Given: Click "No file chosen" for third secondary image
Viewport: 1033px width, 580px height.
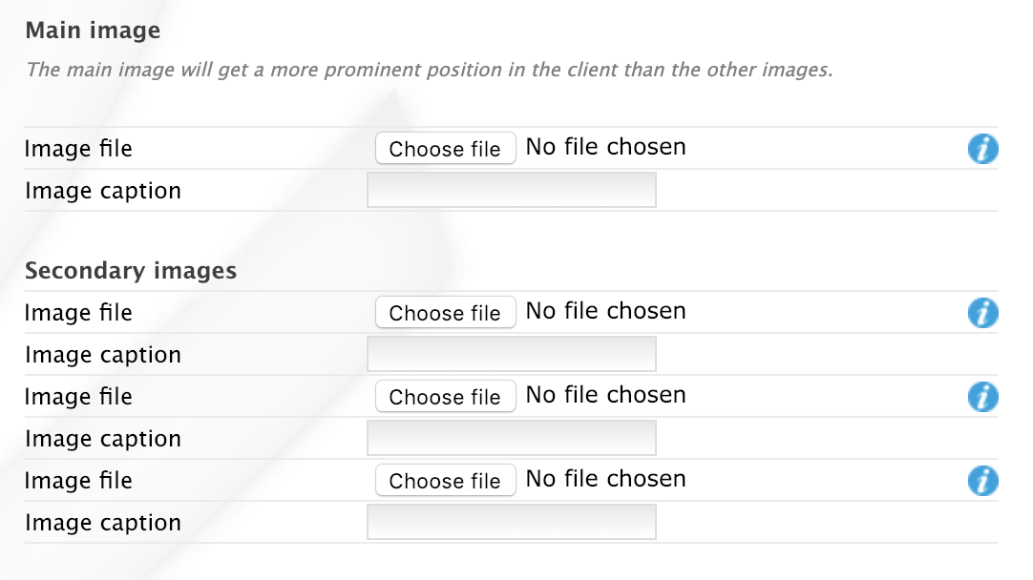Looking at the screenshot, I should click(x=605, y=479).
